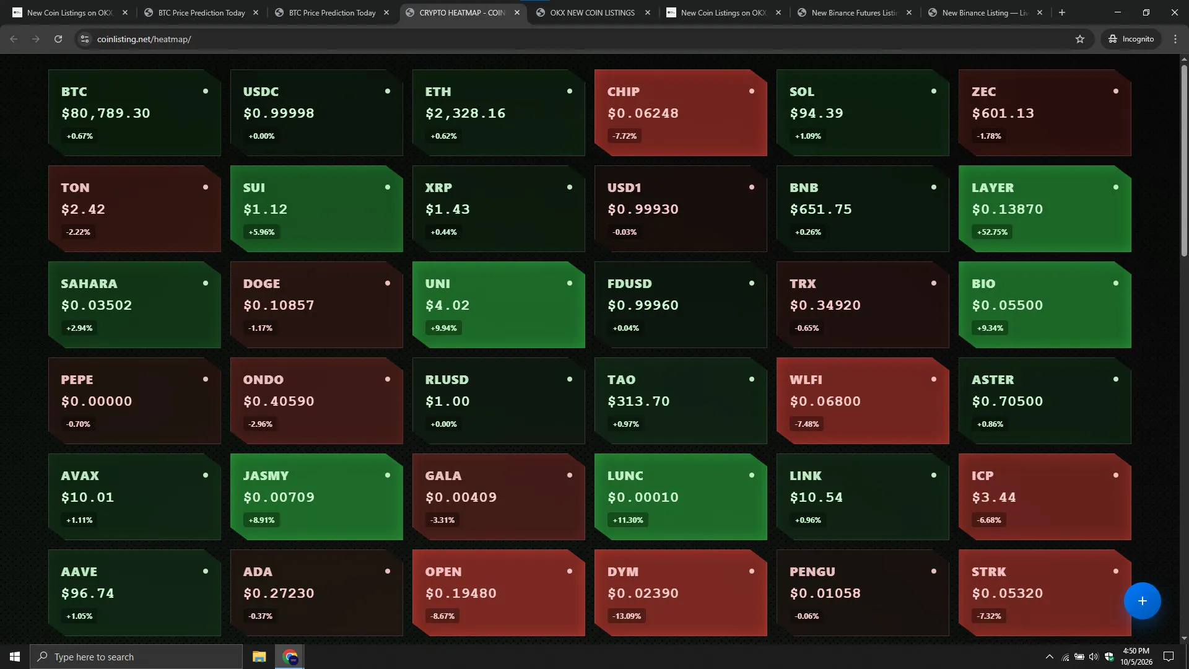
Task: Click the TAO price $313.70
Action: coord(639,401)
